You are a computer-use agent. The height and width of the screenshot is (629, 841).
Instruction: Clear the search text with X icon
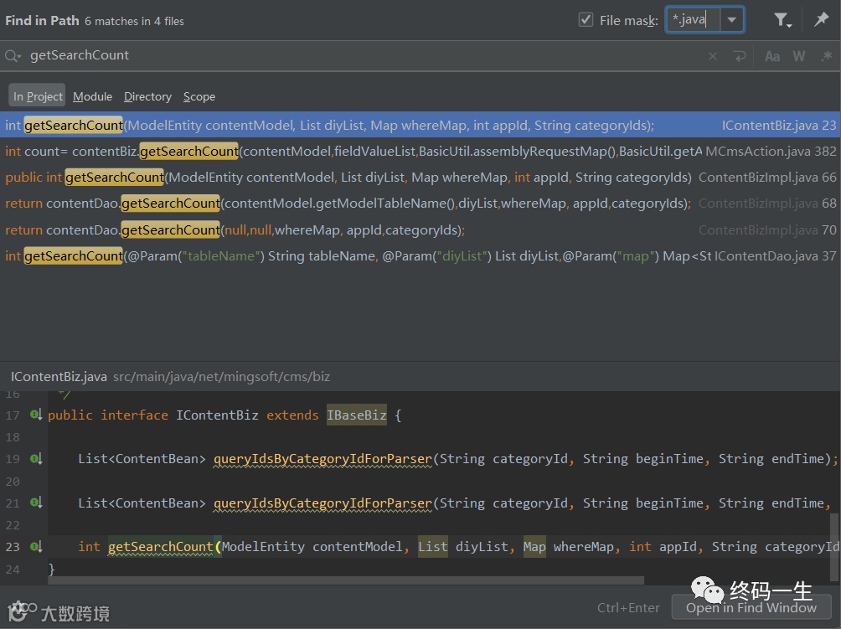pos(713,56)
